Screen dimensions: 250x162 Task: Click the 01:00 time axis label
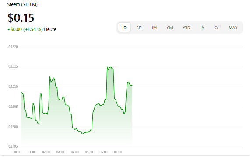click(32, 152)
